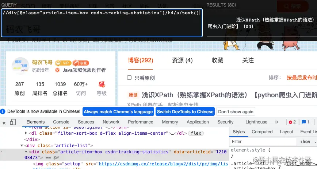This screenshot has width=317, height=169.
Task: Click Switch DevTools to Chinese button
Action: [x=185, y=111]
